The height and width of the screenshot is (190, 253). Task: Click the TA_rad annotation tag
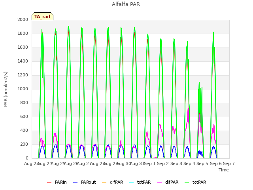coord(42,16)
